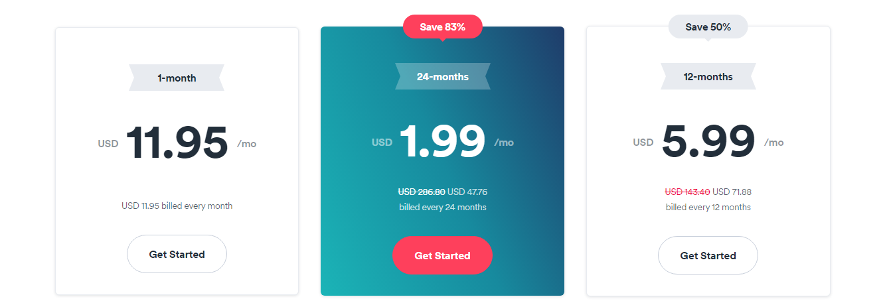Image resolution: width=887 pixels, height=305 pixels.
Task: Select the 1-month ribbon label
Action: (177, 78)
